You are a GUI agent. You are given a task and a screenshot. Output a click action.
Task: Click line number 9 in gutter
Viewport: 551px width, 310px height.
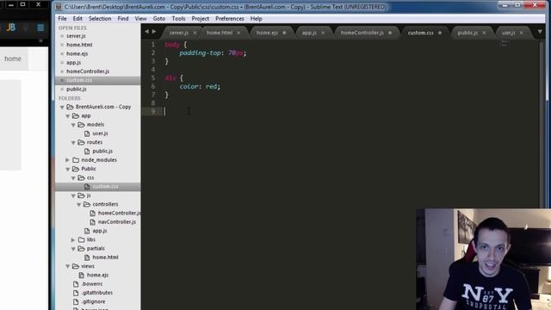click(153, 111)
